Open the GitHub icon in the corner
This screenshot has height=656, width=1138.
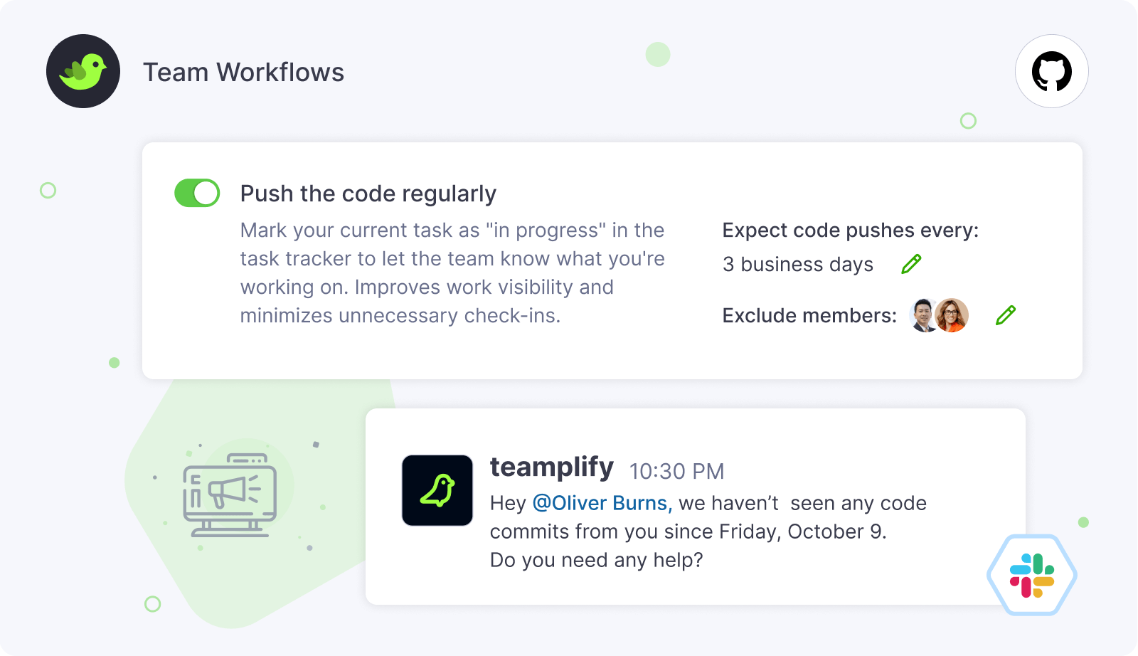tap(1051, 71)
